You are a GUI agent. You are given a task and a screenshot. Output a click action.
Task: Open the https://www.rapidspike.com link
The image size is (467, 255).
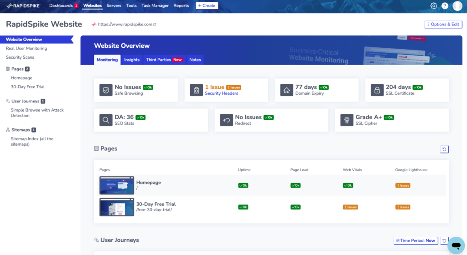[x=125, y=25]
